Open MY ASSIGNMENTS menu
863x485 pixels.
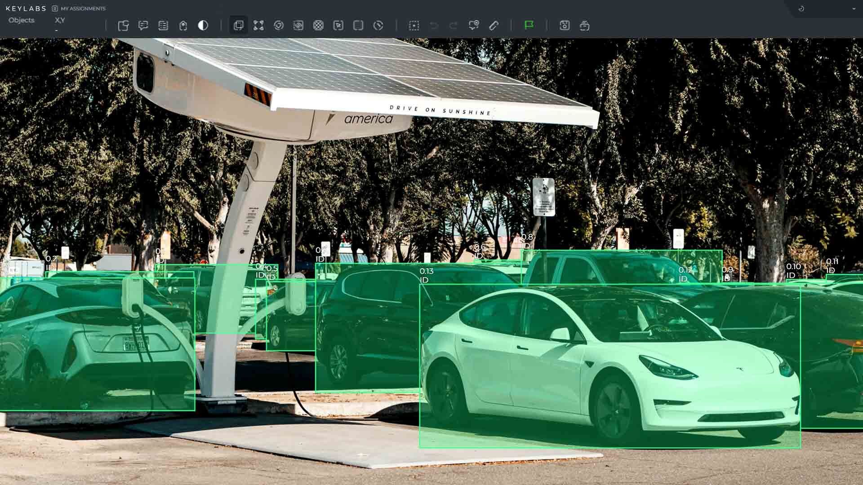(x=84, y=8)
